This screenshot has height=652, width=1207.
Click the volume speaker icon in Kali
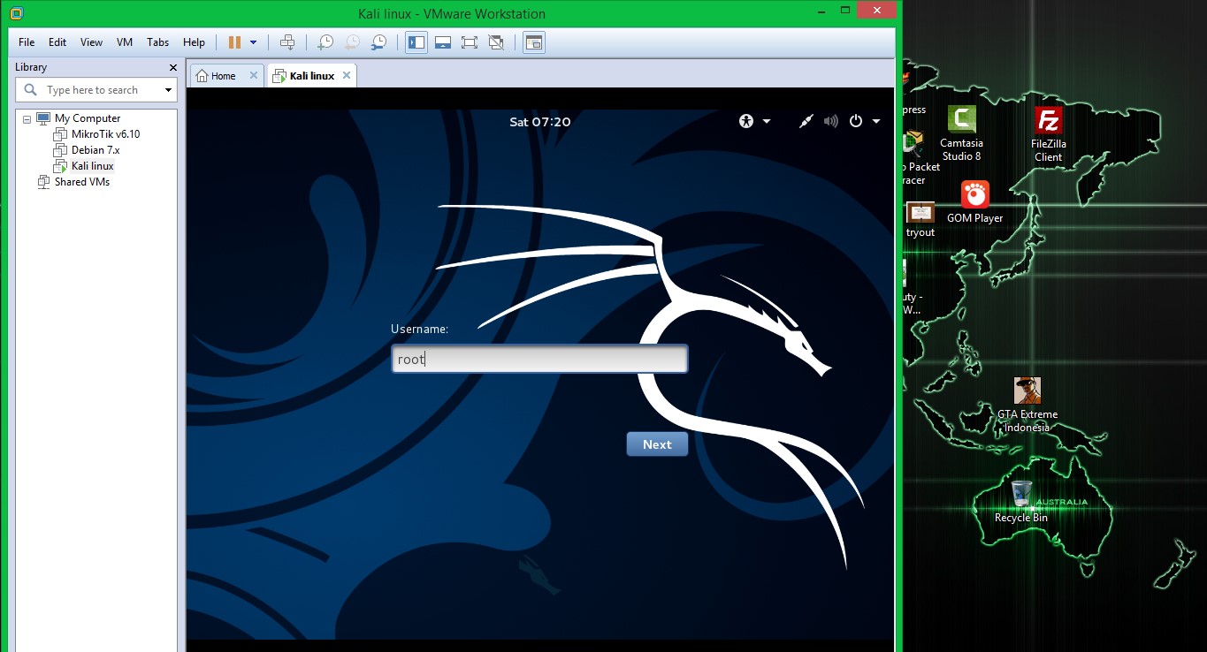click(x=830, y=121)
